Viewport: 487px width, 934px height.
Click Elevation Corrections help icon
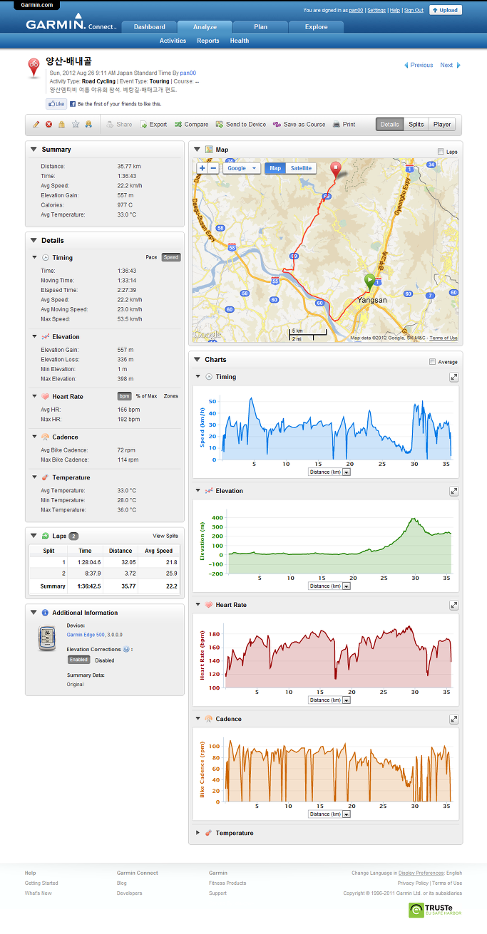pyautogui.click(x=126, y=649)
